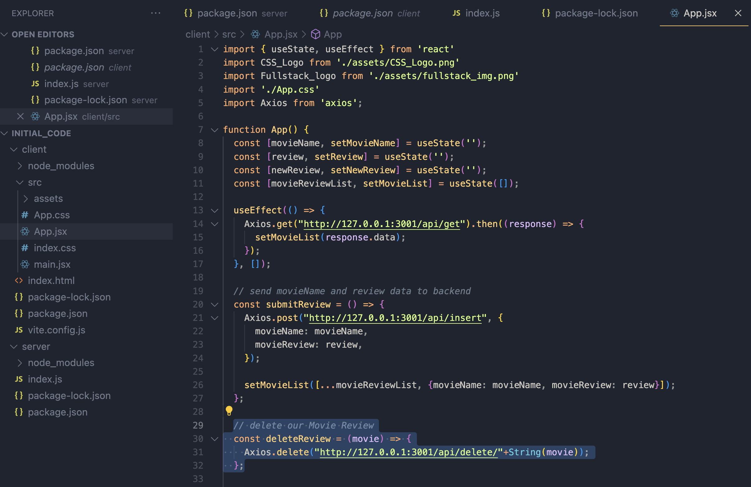Screen dimensions: 751x487
Task: Open the api/insert URL link
Action: point(395,318)
